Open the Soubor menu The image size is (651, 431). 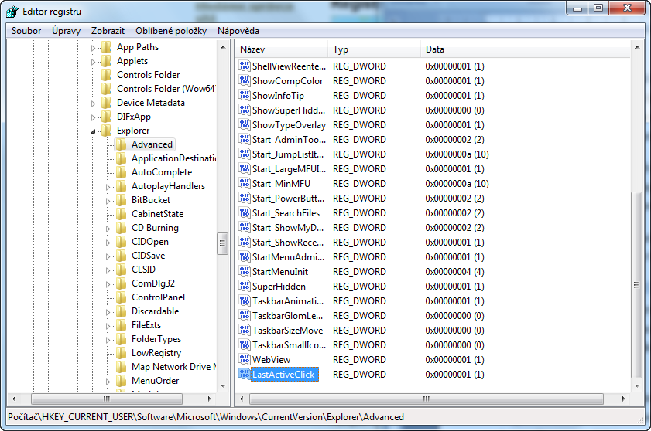[x=26, y=31]
